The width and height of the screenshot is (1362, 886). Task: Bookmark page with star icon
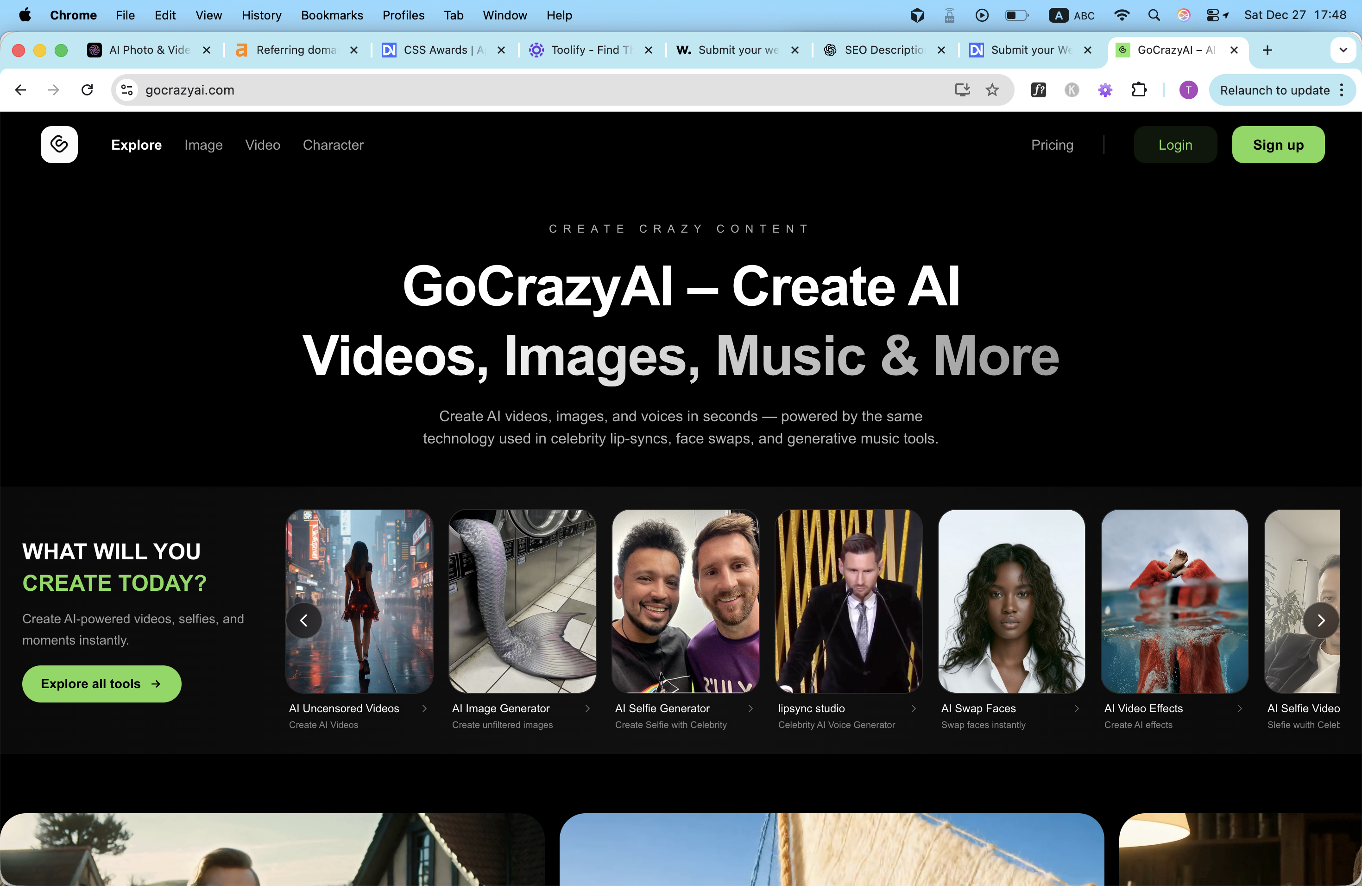(992, 90)
